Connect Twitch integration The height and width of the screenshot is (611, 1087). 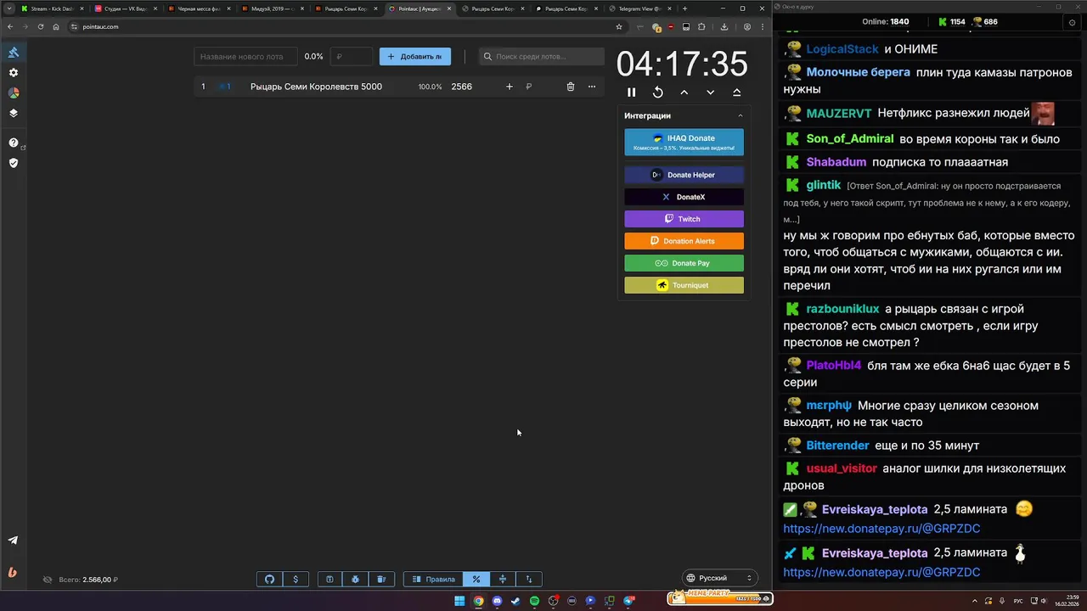coord(684,219)
